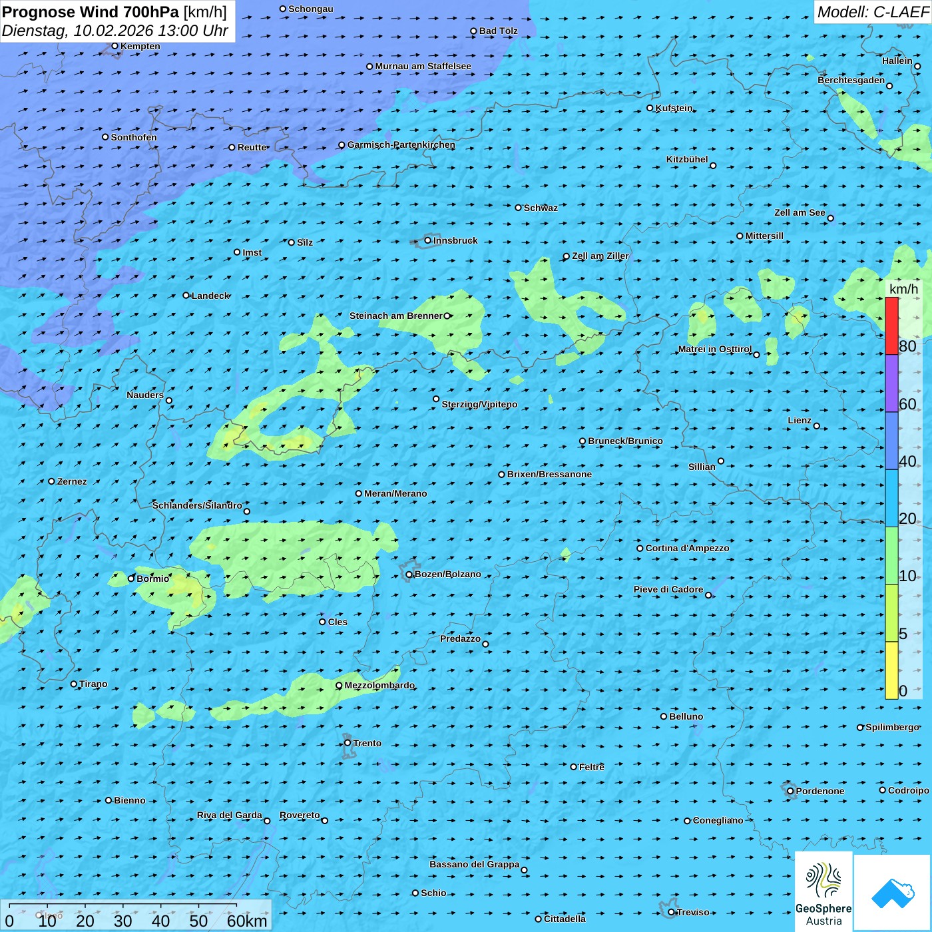Viewport: 932px width, 932px height.
Task: Click the 'Spilimbergo' label
Action: coord(892,727)
